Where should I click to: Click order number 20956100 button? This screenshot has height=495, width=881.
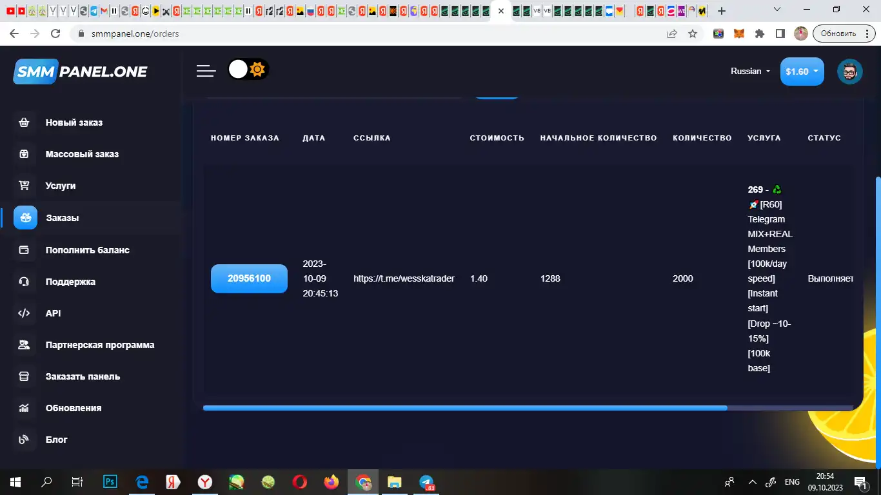pos(249,278)
